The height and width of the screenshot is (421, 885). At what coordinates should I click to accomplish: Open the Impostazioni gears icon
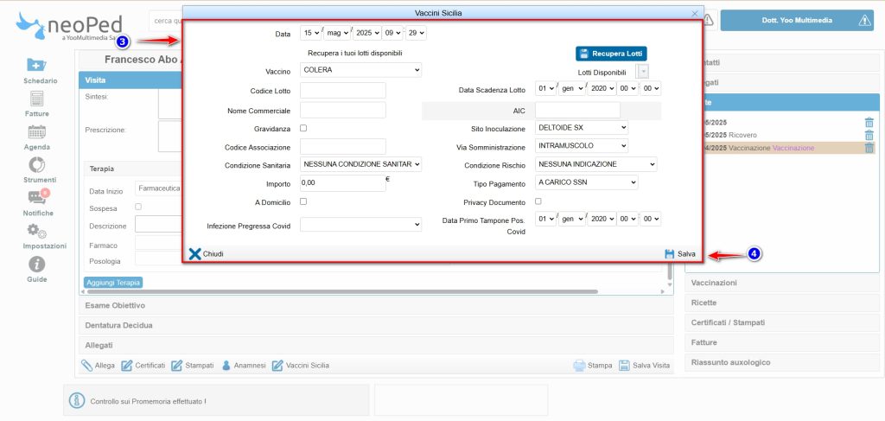36,231
